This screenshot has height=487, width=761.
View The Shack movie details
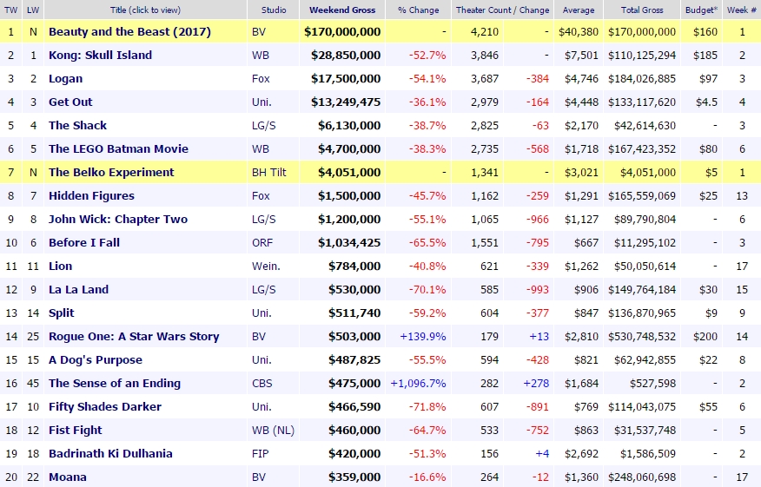point(77,125)
